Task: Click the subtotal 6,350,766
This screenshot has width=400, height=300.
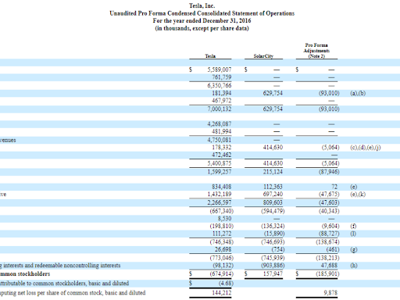Action: pos(220,85)
